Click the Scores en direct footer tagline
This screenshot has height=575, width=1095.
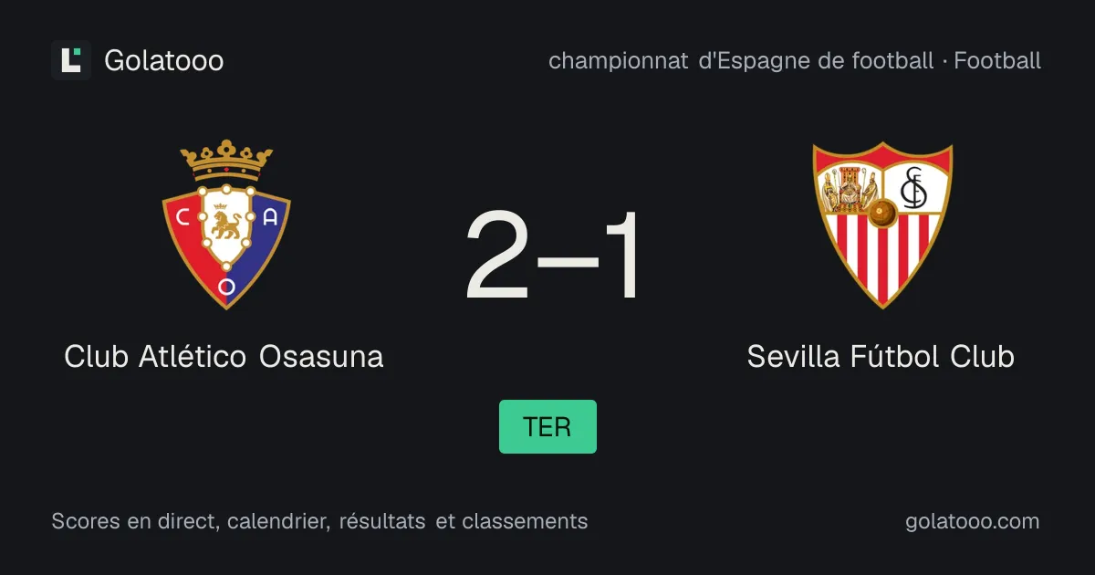coord(319,521)
